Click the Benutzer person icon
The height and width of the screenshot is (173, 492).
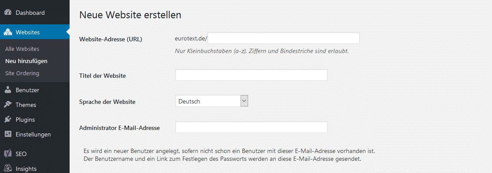[8, 90]
